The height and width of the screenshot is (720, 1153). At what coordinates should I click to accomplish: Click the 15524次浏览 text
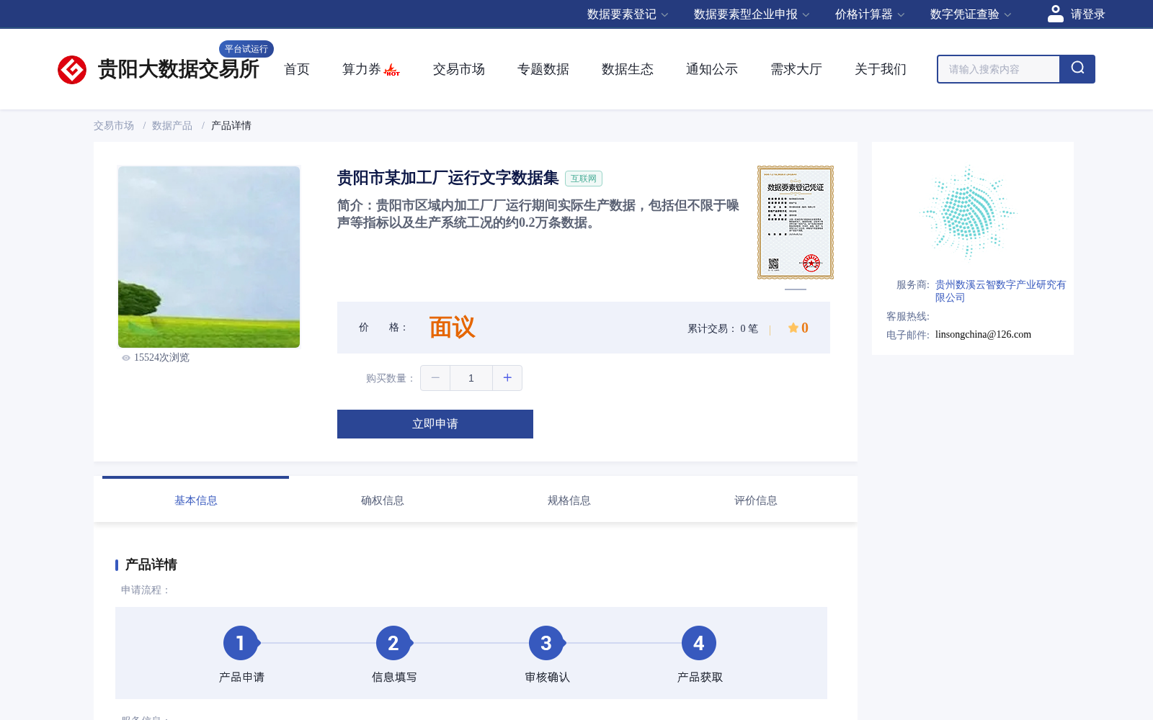[161, 358]
